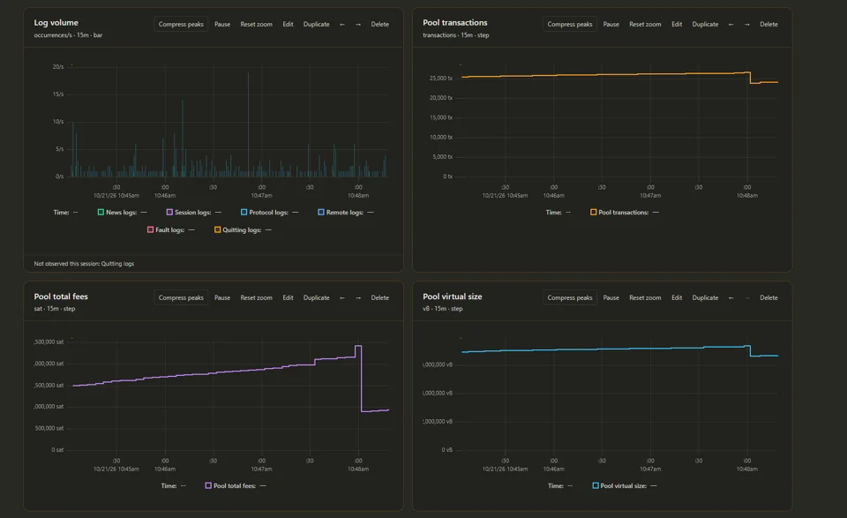847x518 pixels.
Task: Move Log volume panel left with arrow
Action: 342,25
